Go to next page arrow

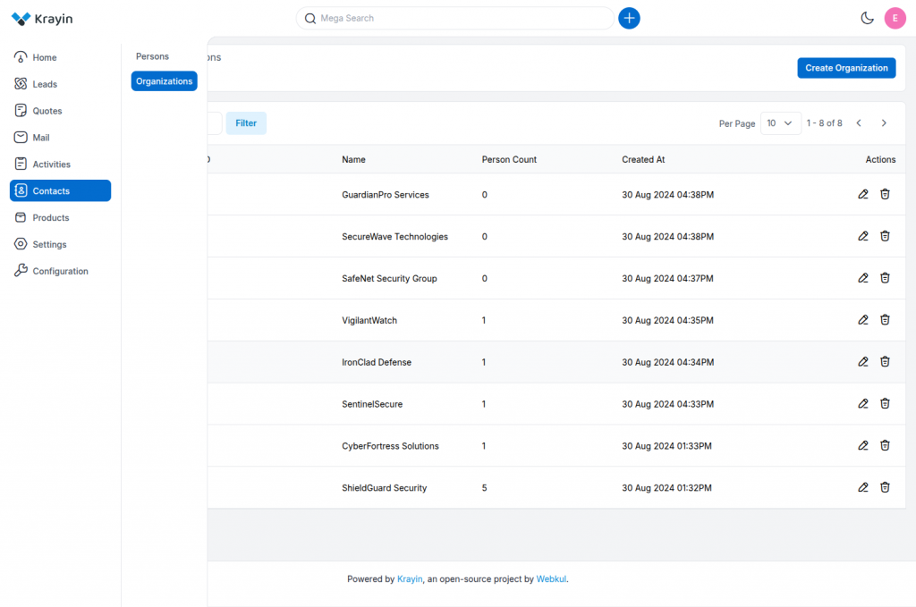(884, 123)
